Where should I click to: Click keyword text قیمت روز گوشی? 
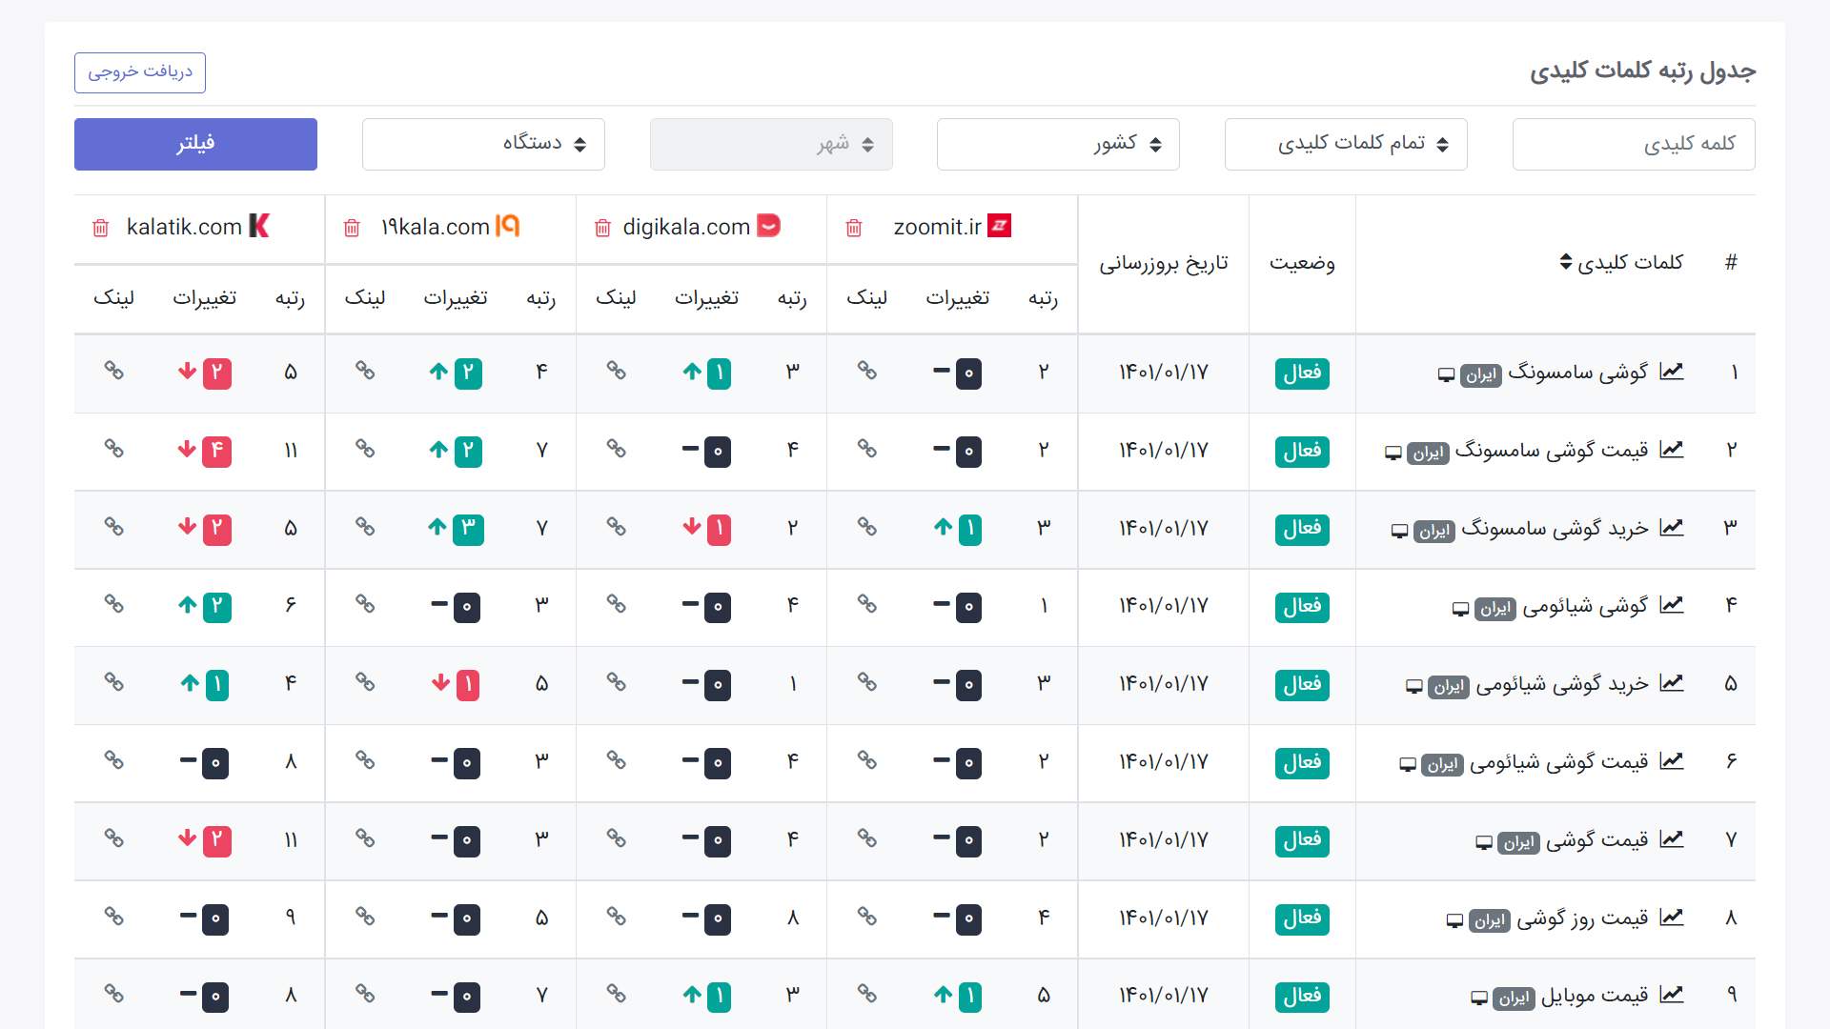coord(1582,918)
